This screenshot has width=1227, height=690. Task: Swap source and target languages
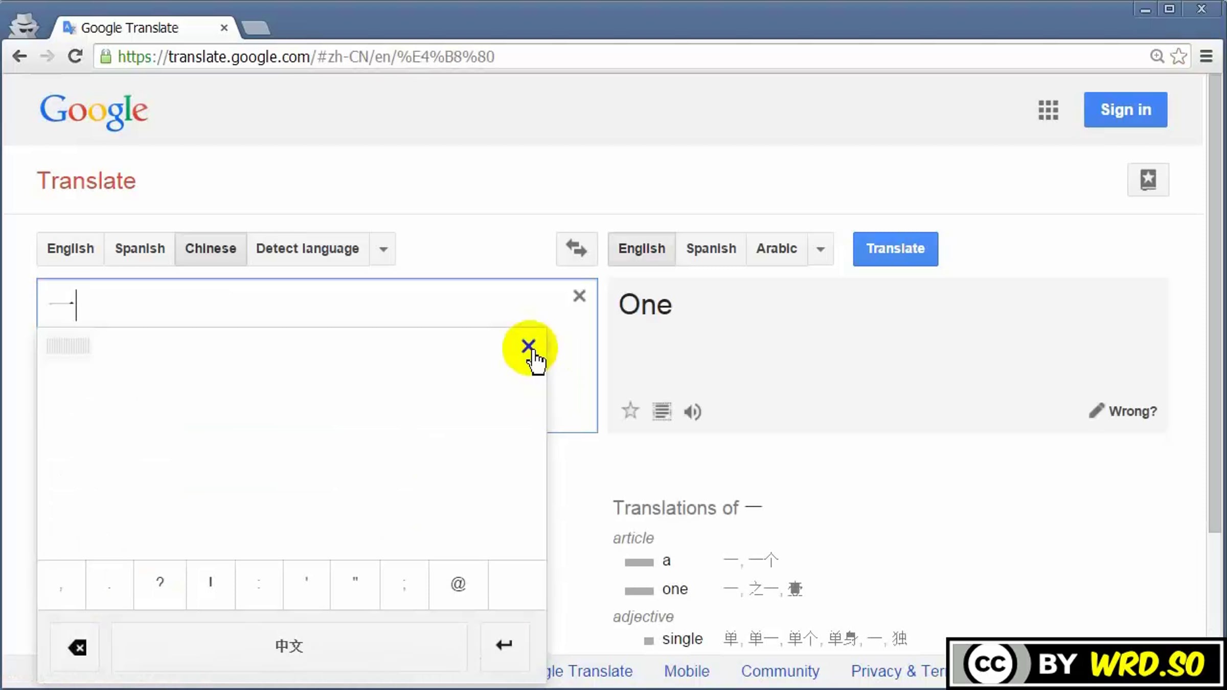pyautogui.click(x=576, y=249)
